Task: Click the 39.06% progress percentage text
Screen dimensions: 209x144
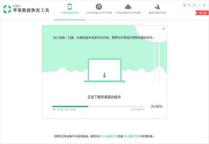Action: [156, 106]
